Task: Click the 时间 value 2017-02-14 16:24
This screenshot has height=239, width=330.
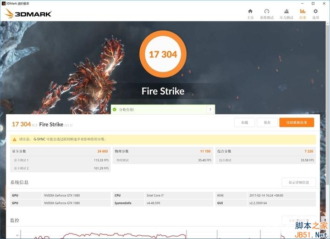Action: point(266,195)
